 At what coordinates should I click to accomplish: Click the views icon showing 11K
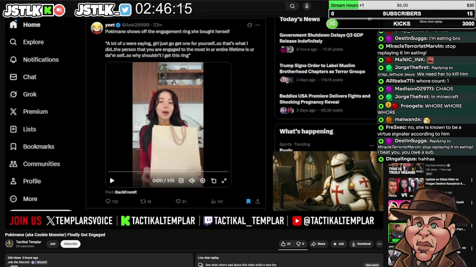(x=213, y=201)
